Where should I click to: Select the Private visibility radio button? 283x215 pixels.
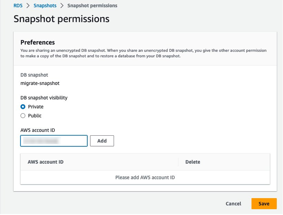23,107
